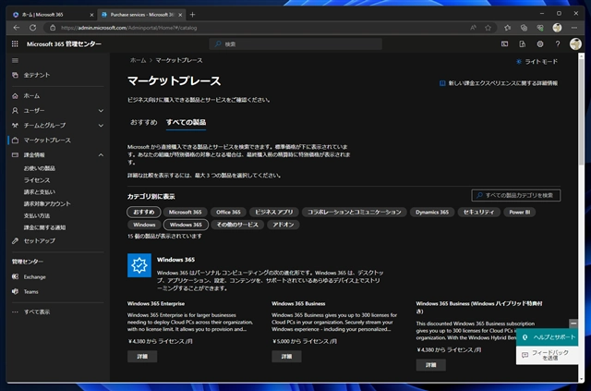Toggle the コラボレーションとコミュニケーション filter
This screenshot has width=591, height=391.
(x=355, y=212)
